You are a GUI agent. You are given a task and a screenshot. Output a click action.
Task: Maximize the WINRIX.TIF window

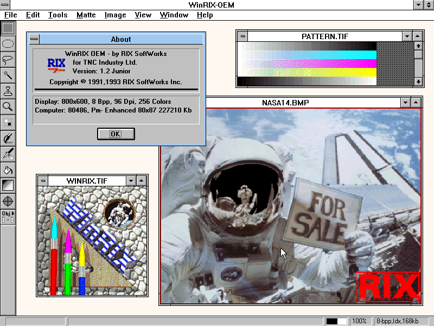pos(142,181)
